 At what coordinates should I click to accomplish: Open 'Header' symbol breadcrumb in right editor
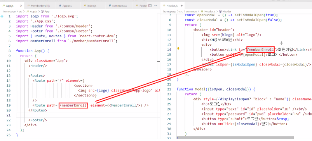(227, 12)
